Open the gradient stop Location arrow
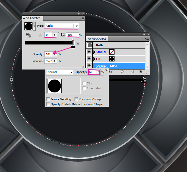This screenshot has width=187, height=172. tap(55, 61)
